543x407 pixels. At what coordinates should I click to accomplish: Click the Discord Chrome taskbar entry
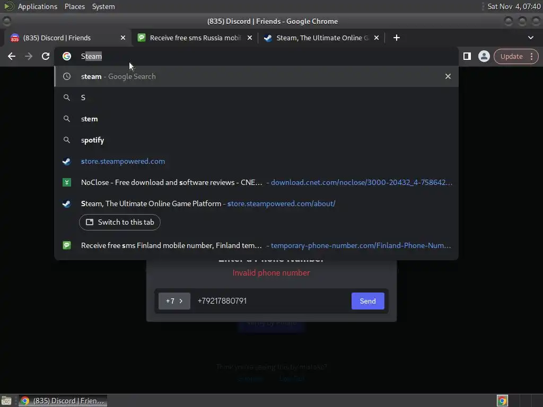[x=63, y=401]
